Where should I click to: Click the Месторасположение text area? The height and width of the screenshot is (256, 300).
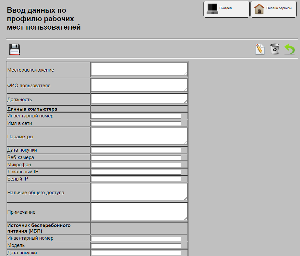click(139, 69)
